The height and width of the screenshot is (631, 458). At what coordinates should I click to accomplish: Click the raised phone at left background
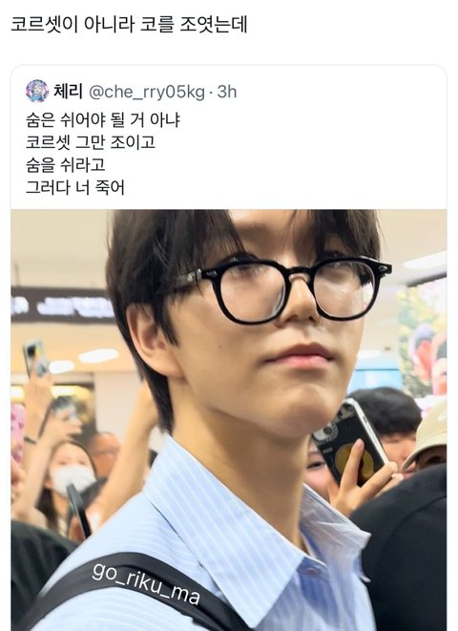(35, 358)
